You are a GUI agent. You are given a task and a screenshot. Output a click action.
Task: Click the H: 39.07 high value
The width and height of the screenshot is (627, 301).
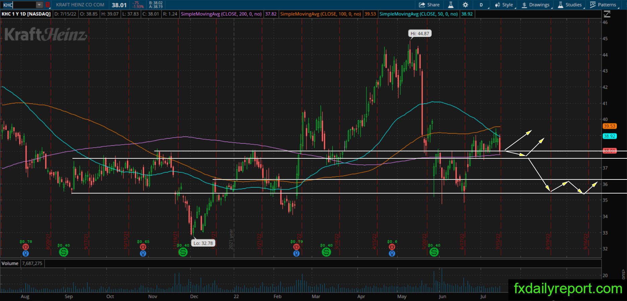click(110, 14)
